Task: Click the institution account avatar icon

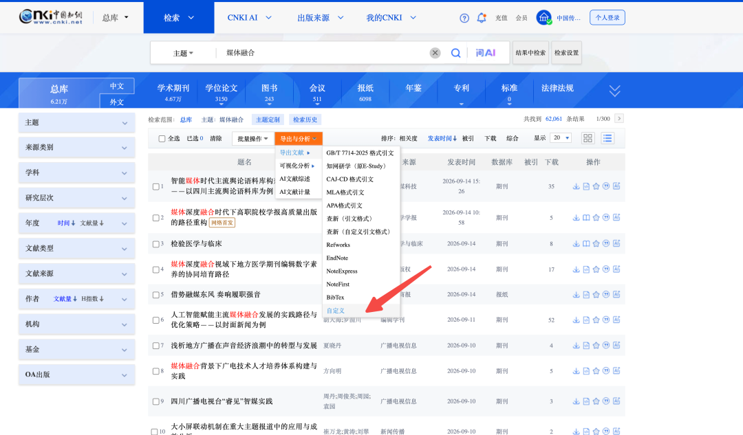Action: coord(543,17)
